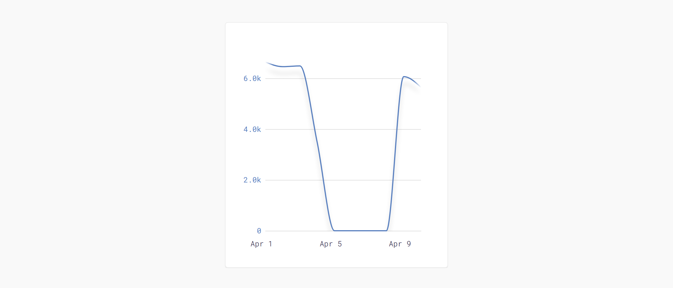This screenshot has height=288, width=673.
Task: Click where line reaches zero after Apr 5
Action: click(x=334, y=230)
